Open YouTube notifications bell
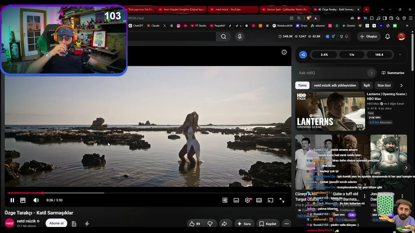Viewport: 415px width, 233px height. (387, 37)
